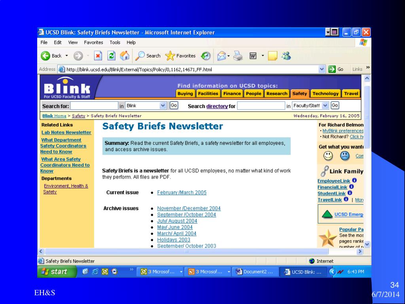Image resolution: width=405 pixels, height=304 pixels.
Task: Open the History toolbar icon
Action: pyautogui.click(x=206, y=56)
